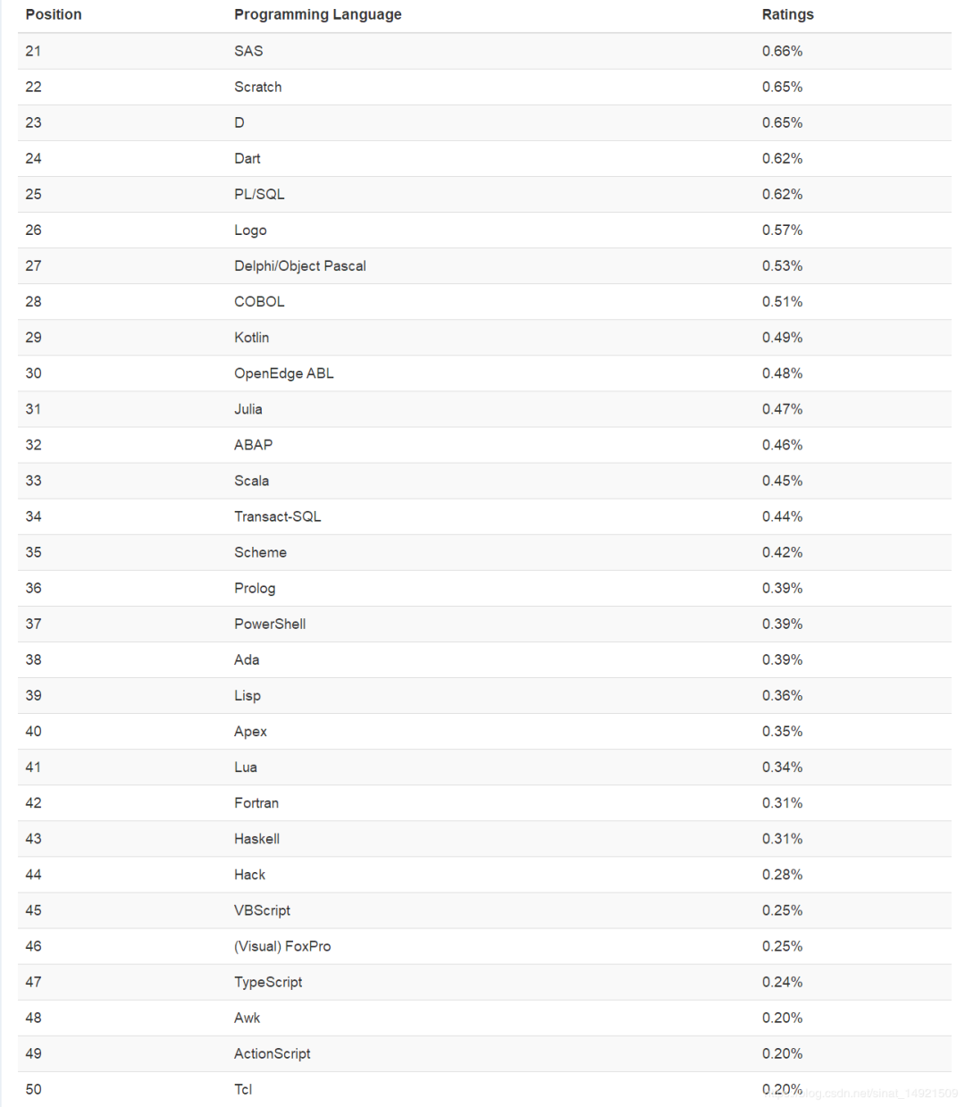Click position number 50 for Tcl
Viewport: 965px width, 1107px height.
[33, 1089]
